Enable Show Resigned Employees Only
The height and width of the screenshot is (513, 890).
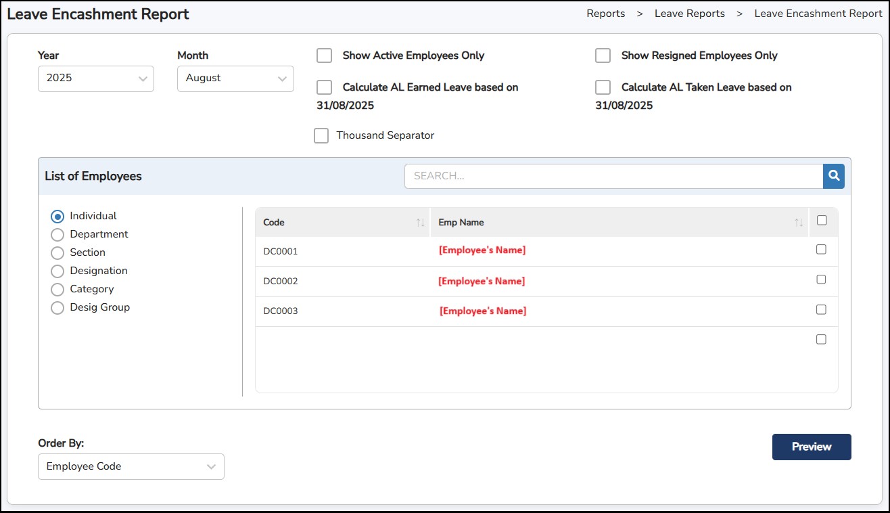tap(603, 55)
